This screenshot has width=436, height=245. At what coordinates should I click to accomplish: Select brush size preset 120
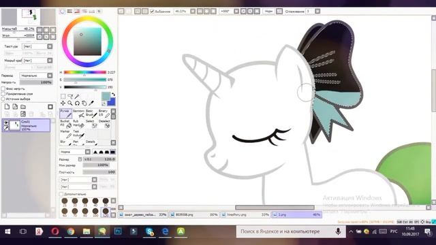(106, 212)
